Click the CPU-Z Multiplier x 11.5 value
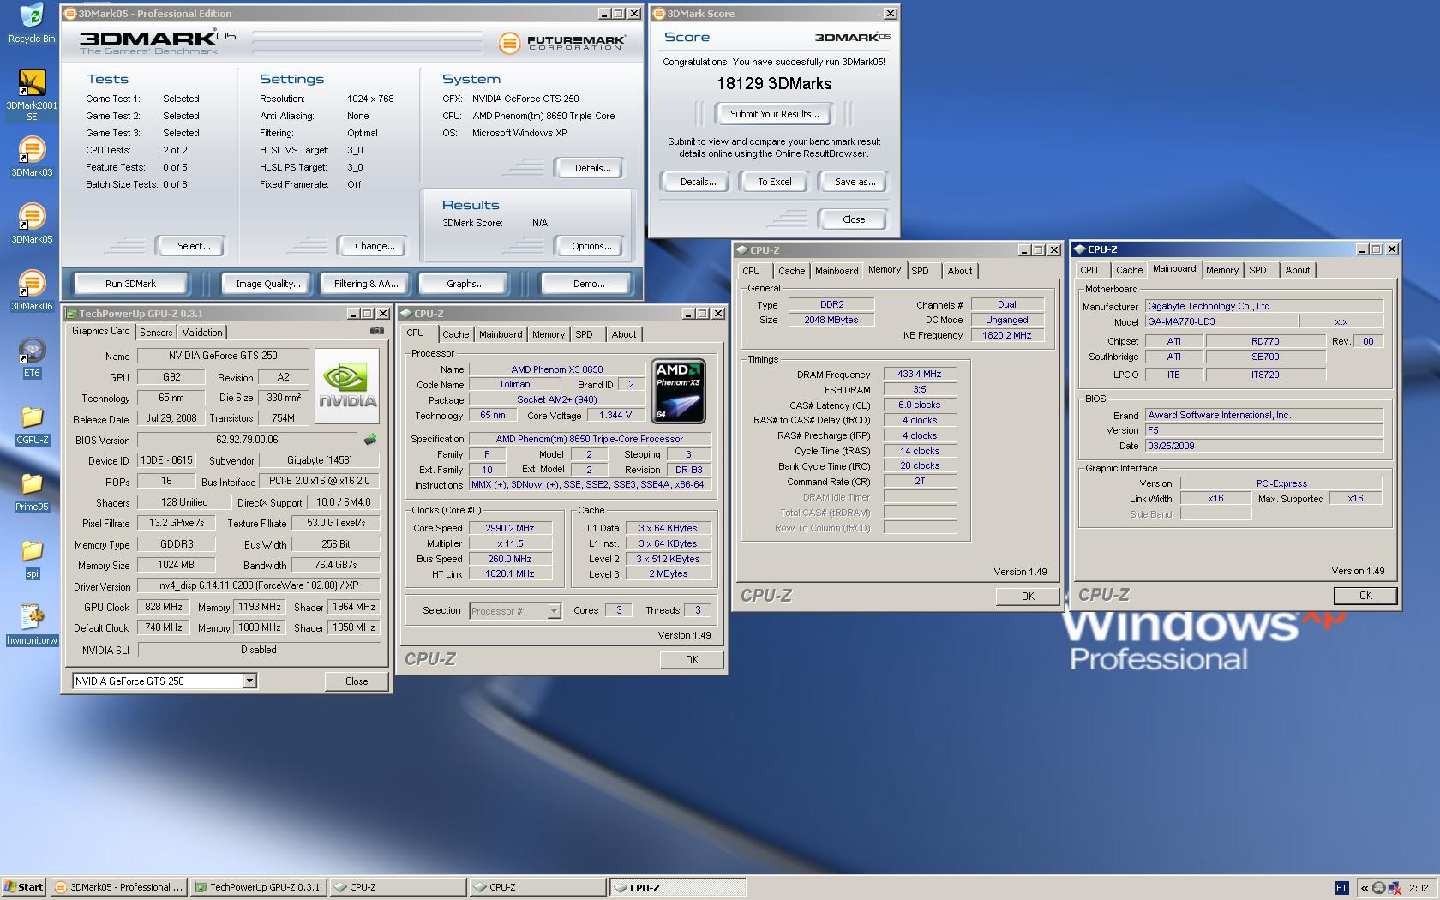Viewport: 1440px width, 900px height. click(510, 543)
